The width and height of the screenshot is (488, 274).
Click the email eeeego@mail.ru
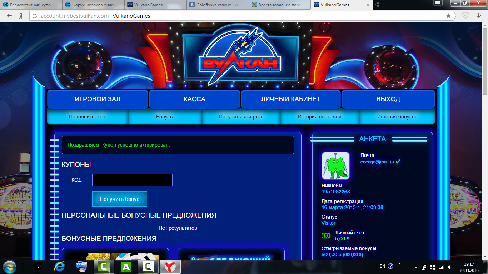click(377, 162)
